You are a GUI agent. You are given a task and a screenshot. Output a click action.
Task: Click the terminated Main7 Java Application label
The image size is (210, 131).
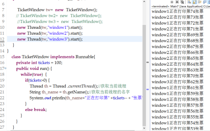[181, 6]
